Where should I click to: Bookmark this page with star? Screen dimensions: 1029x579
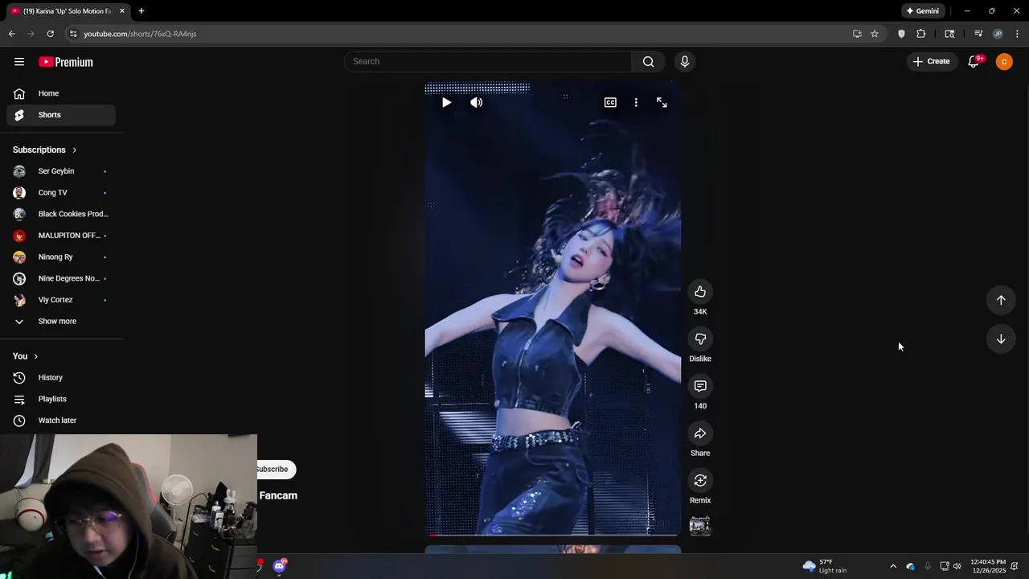(x=875, y=34)
